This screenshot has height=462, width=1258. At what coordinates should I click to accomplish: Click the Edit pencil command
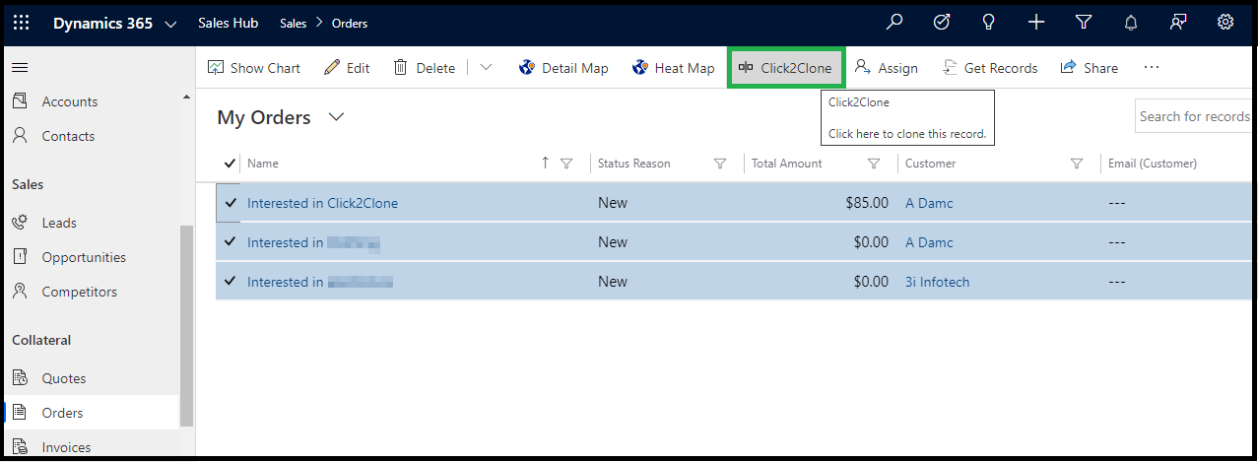click(x=347, y=68)
